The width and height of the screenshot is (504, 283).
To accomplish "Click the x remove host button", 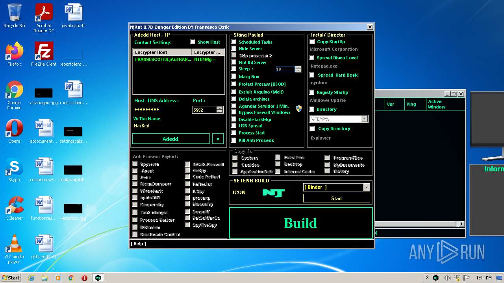I will [x=218, y=139].
